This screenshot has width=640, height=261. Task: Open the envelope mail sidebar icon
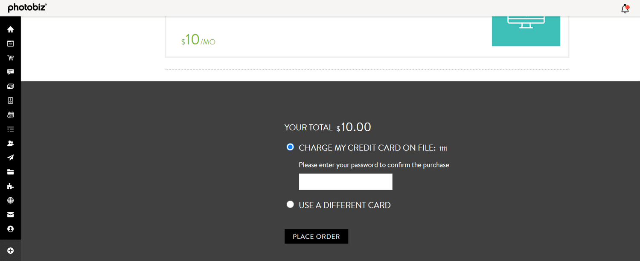click(11, 215)
